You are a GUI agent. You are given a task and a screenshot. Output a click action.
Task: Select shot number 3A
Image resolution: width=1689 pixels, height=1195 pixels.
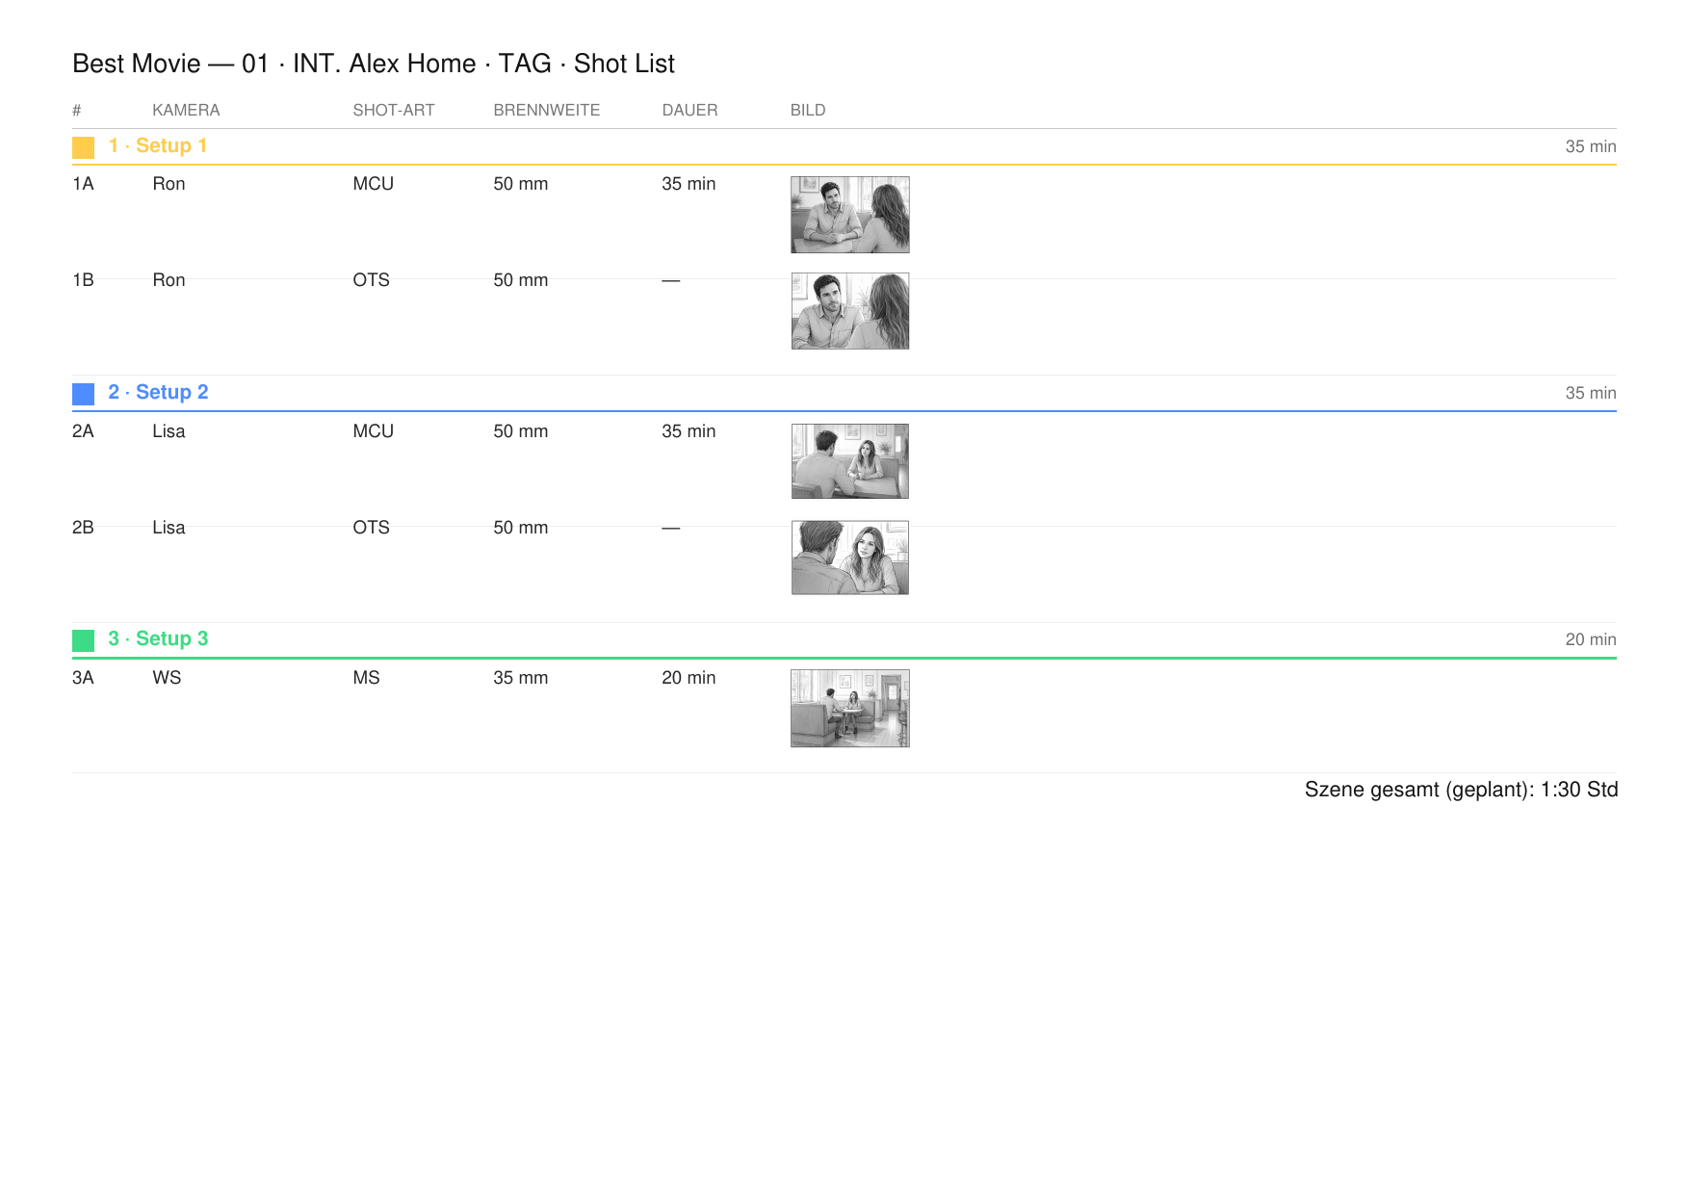click(83, 678)
